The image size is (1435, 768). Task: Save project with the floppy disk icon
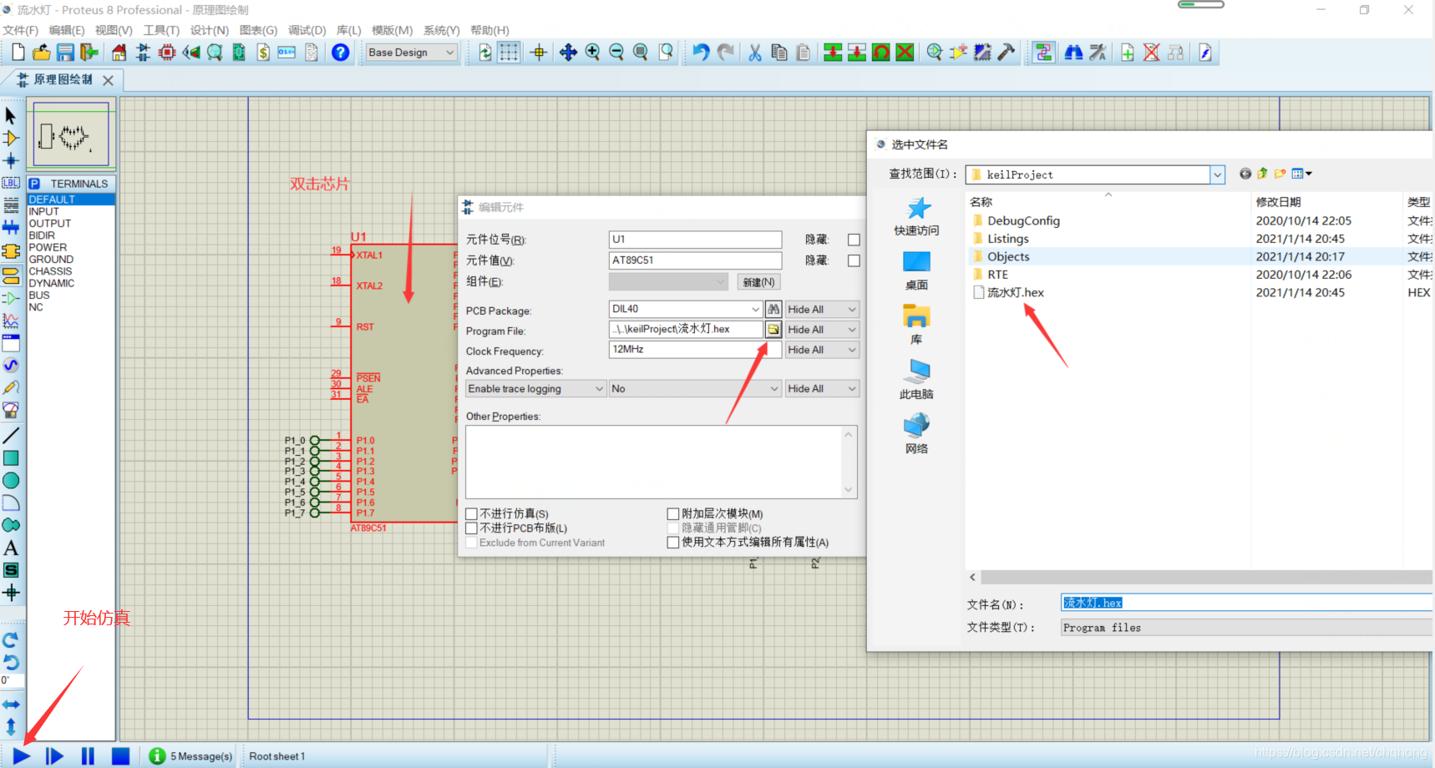65,53
